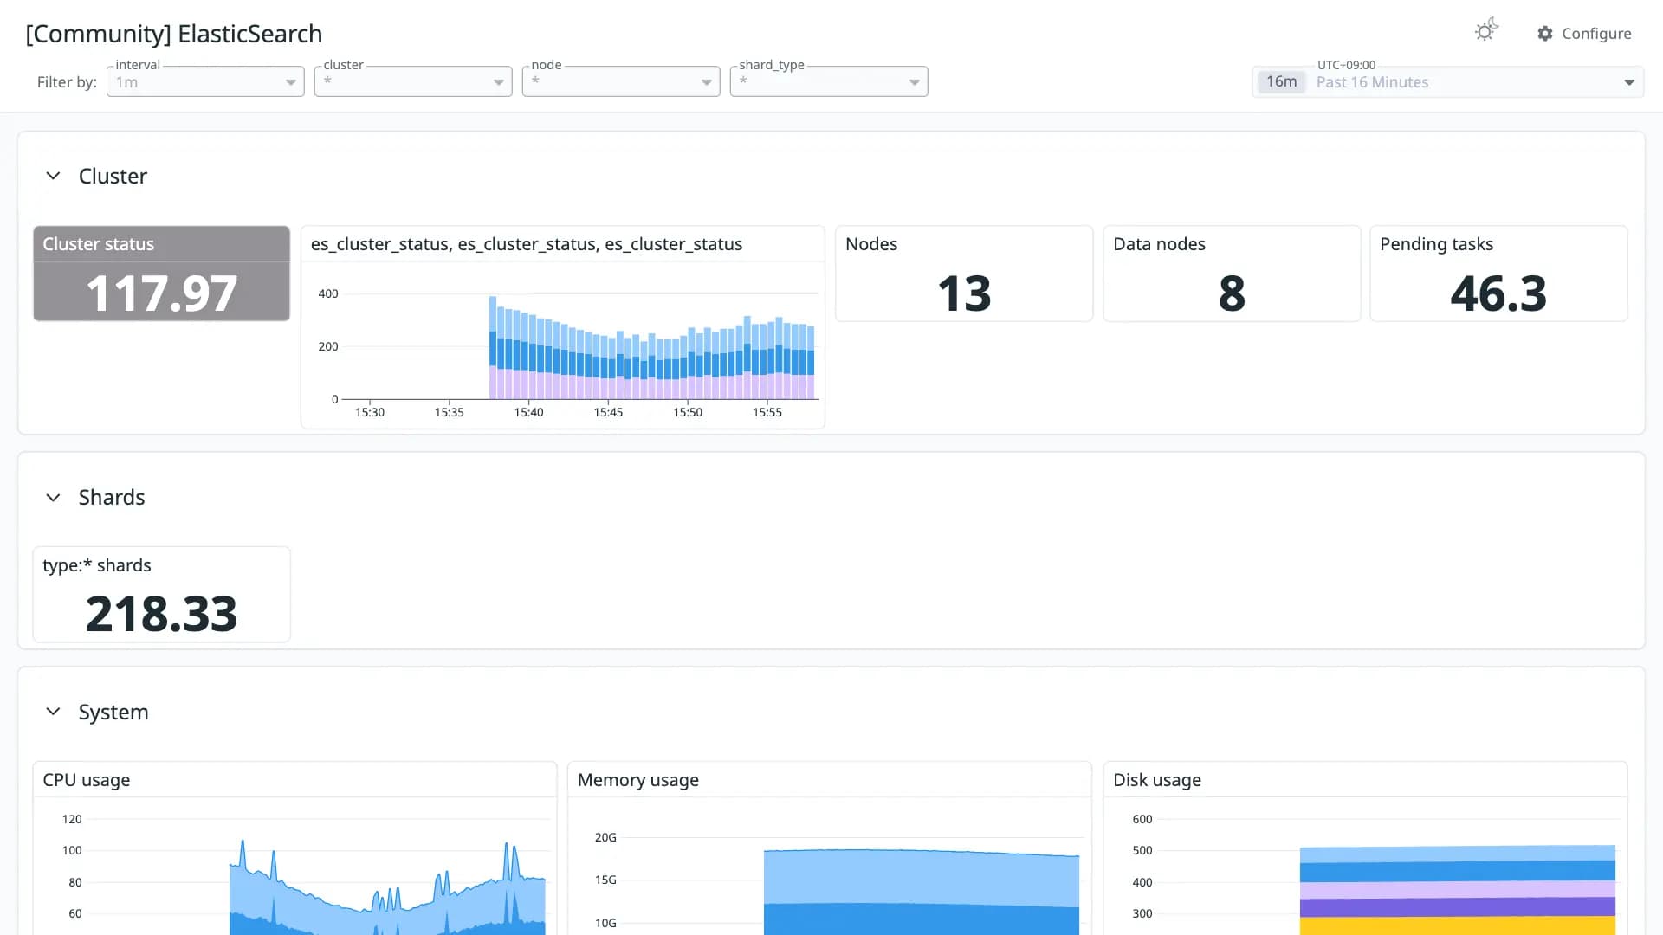Select the Cluster status widget value 117.97
The image size is (1663, 935).
161,293
